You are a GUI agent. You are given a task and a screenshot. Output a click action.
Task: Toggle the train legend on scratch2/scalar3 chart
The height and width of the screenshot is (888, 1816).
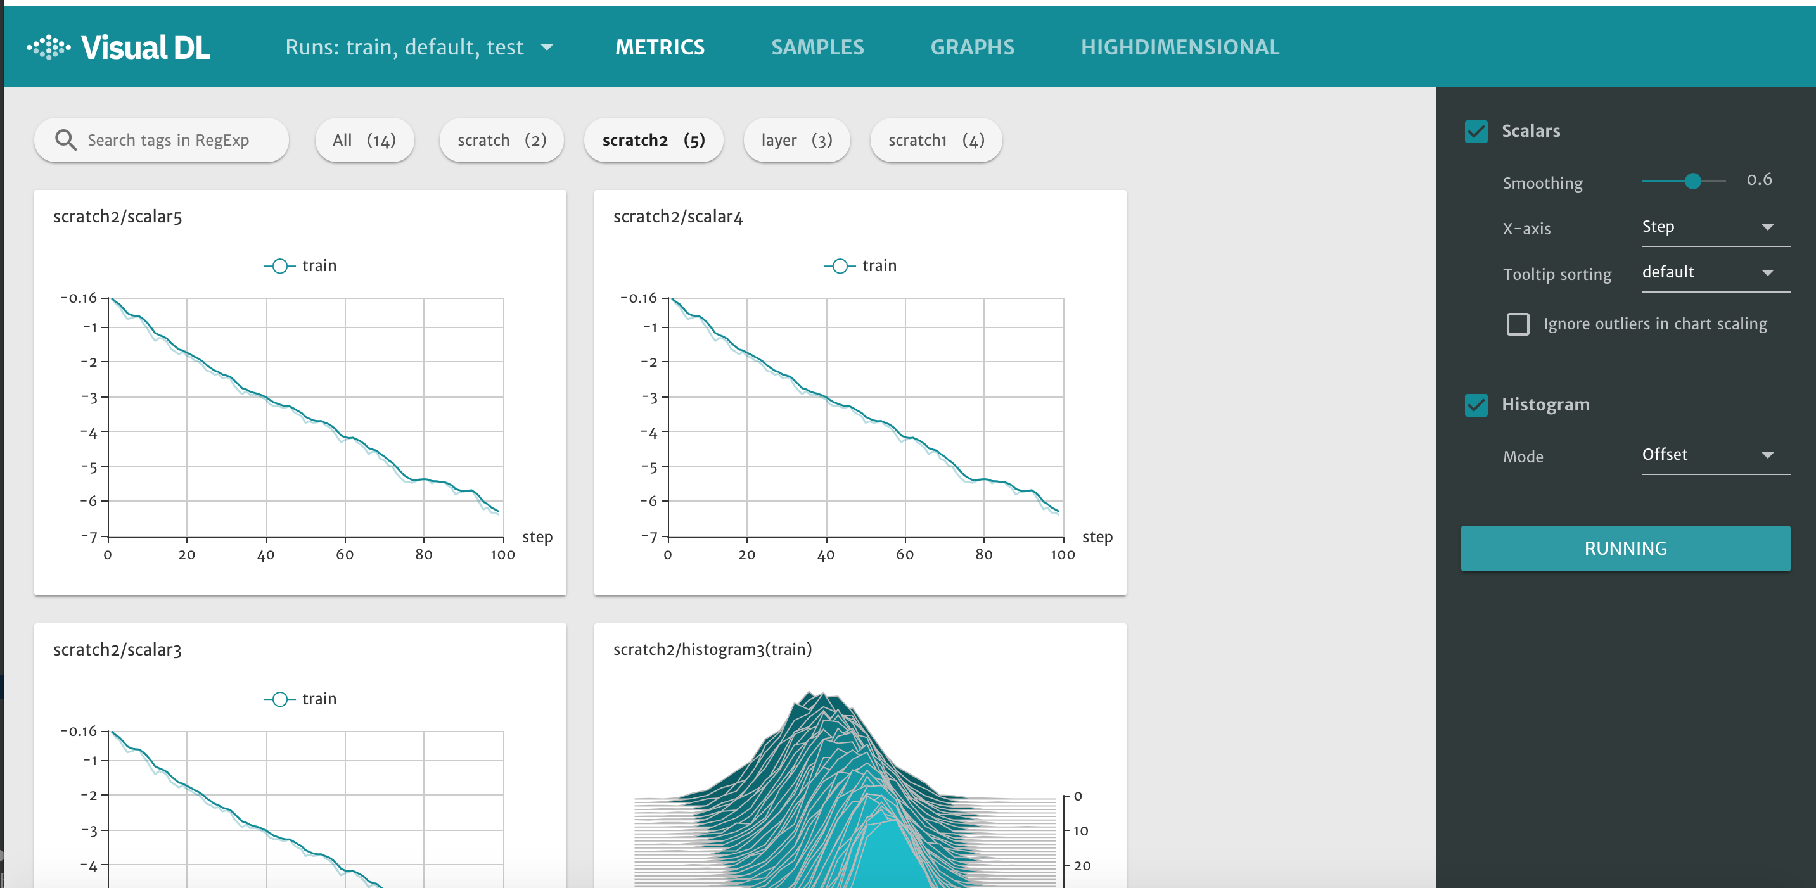pos(300,699)
